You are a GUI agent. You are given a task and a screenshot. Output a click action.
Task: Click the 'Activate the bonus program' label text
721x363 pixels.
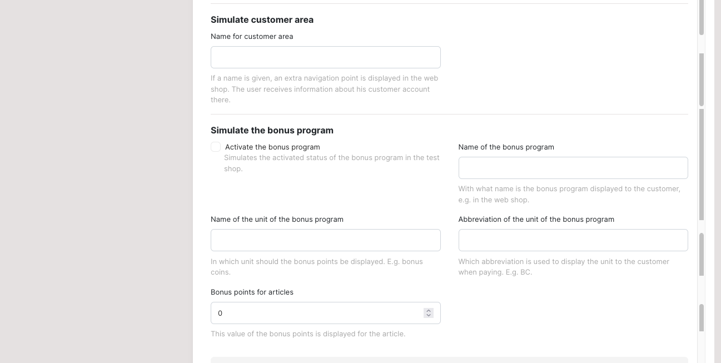tap(272, 147)
